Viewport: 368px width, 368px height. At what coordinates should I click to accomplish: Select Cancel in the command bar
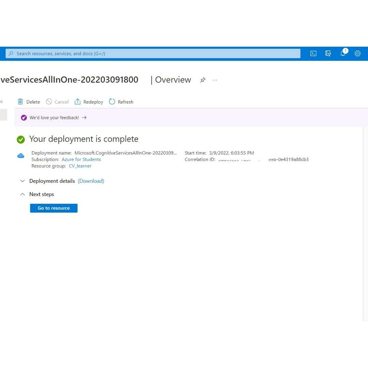[57, 102]
